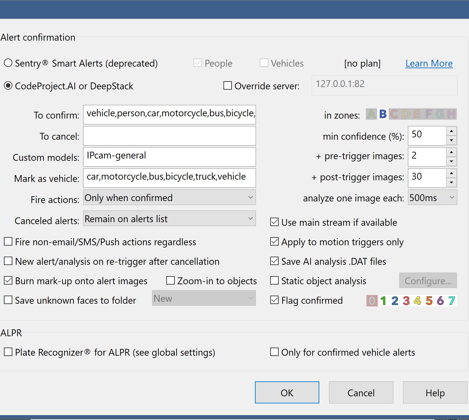Select flag color number 0

372,301
